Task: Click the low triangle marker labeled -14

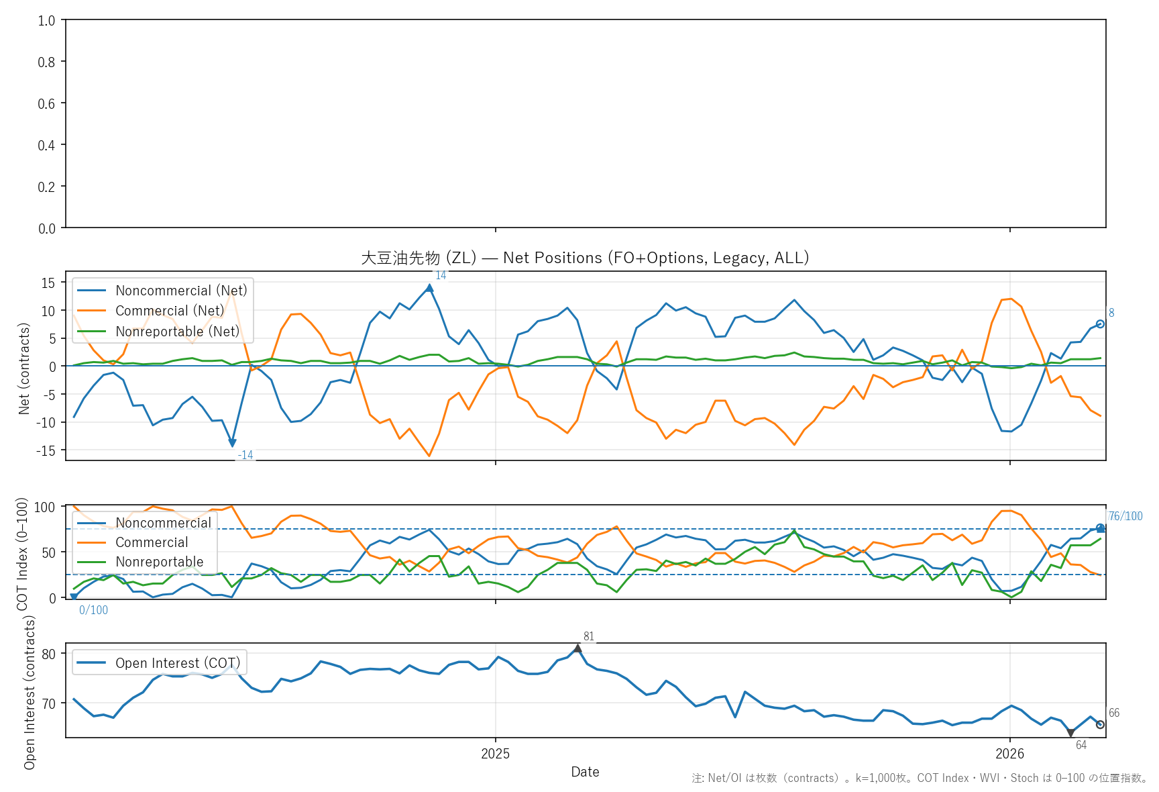Action: tap(232, 443)
